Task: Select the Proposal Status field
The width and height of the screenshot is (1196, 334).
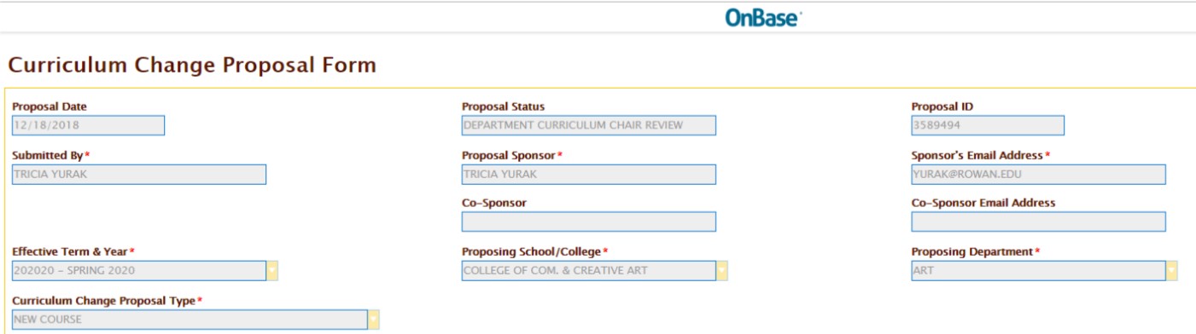Action: (589, 125)
